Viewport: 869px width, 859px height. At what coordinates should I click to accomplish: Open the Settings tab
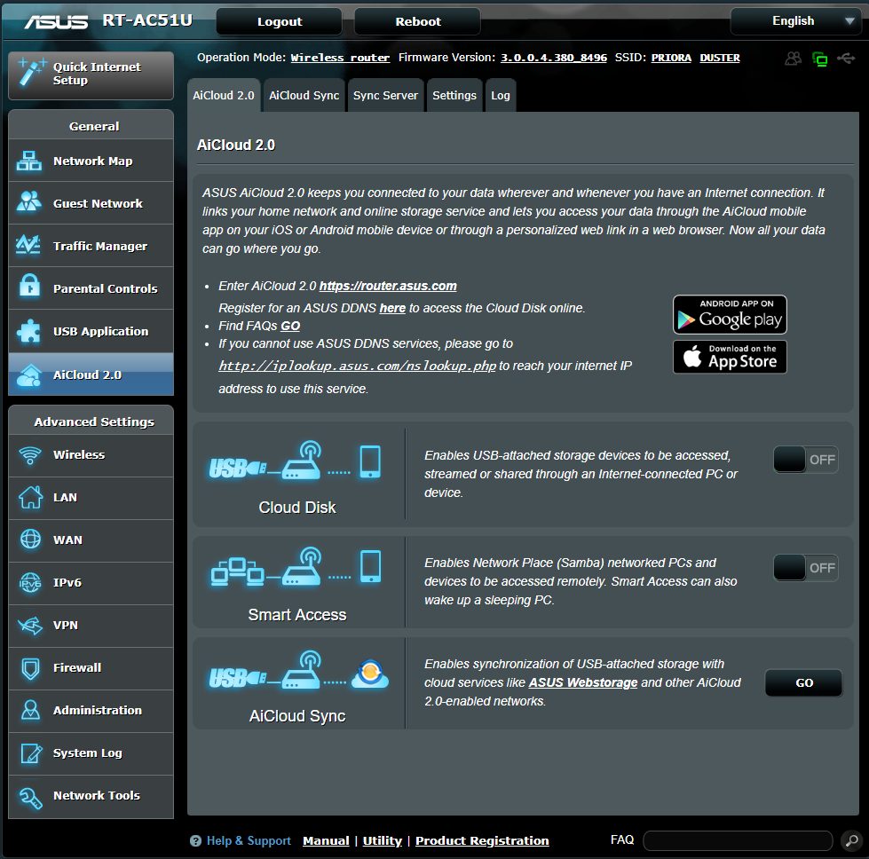[454, 95]
